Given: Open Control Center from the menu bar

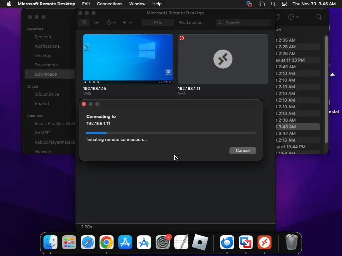Looking at the screenshot, I should [x=284, y=4].
